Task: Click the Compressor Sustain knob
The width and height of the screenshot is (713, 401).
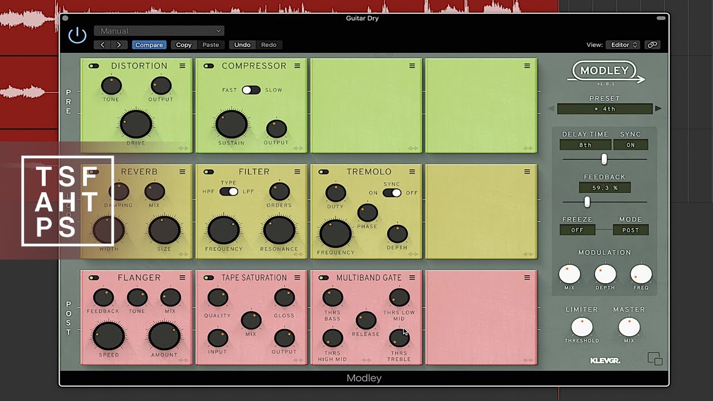Action: point(231,124)
